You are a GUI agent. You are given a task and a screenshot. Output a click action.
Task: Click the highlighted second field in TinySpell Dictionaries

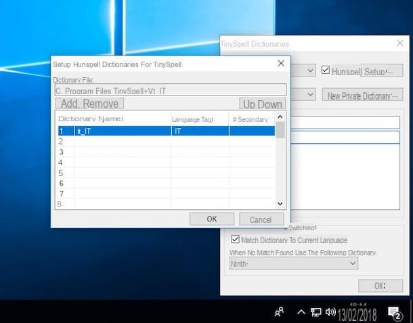[x=345, y=137]
